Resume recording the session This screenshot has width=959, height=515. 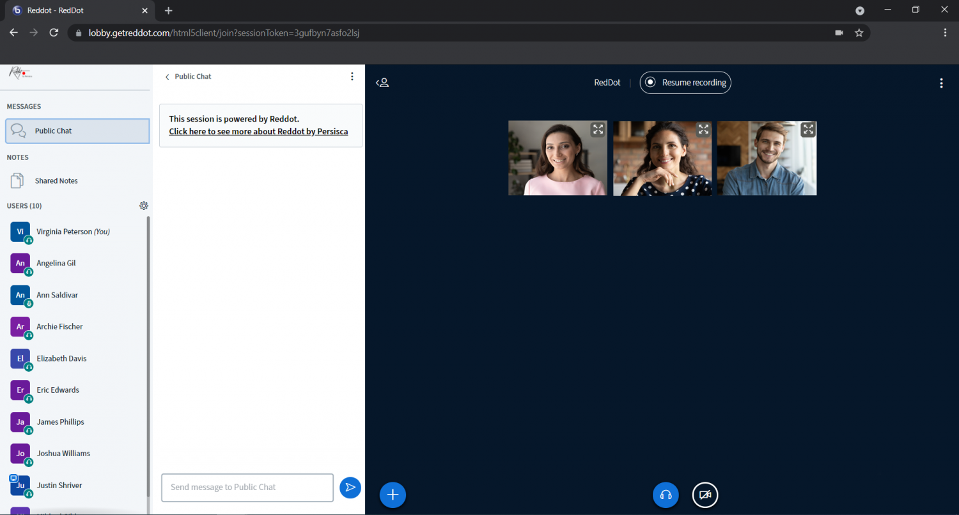[685, 83]
